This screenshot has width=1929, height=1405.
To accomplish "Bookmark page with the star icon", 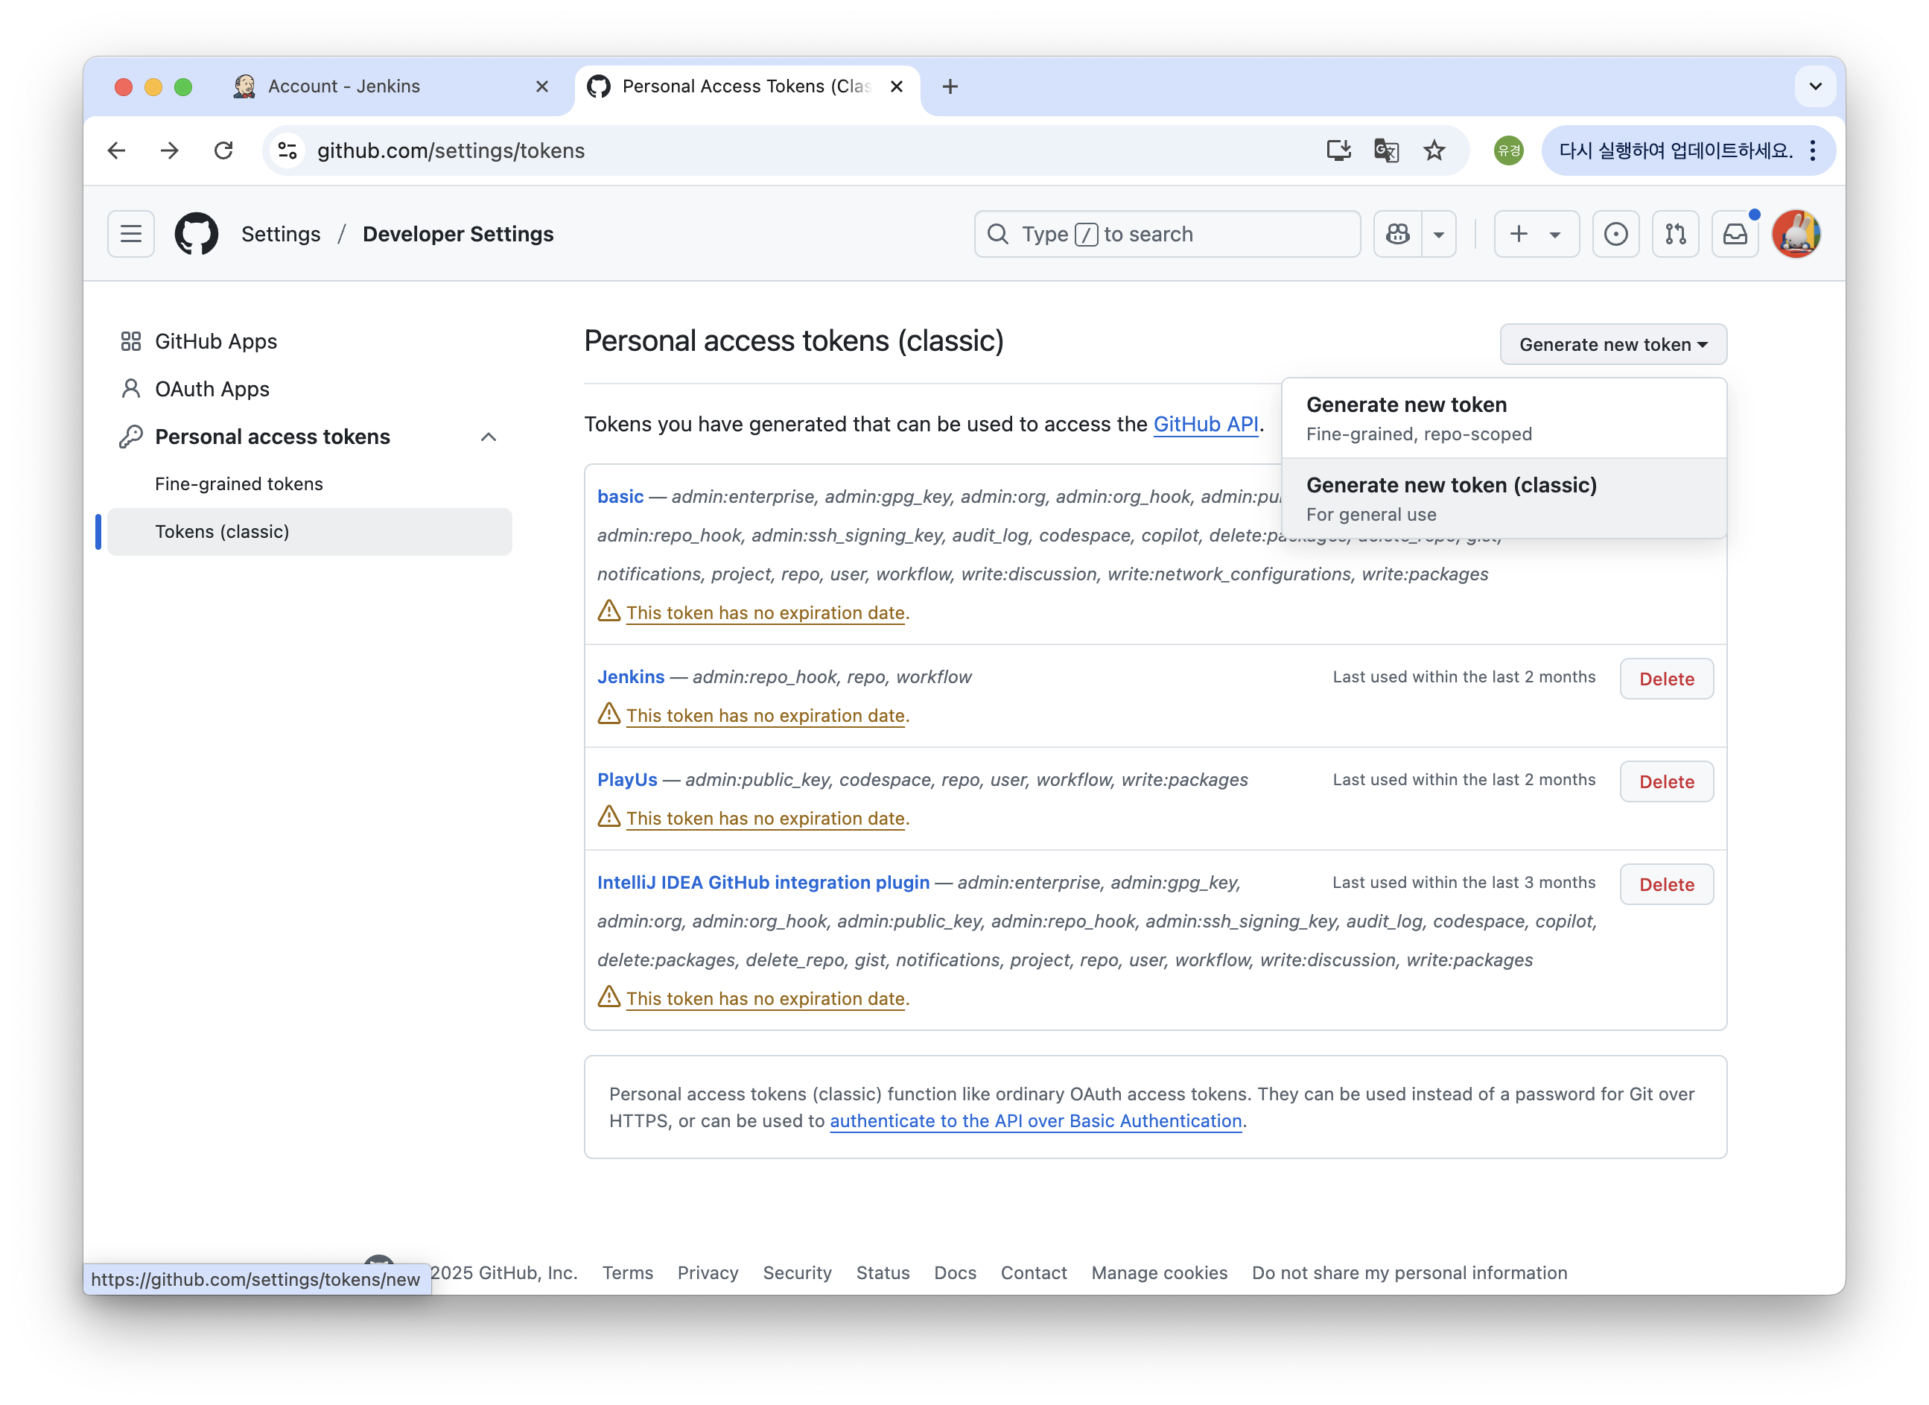I will [x=1434, y=150].
